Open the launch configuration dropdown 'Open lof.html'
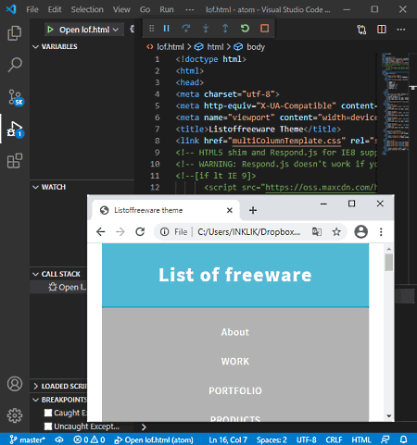The width and height of the screenshot is (417, 445). pos(84,30)
